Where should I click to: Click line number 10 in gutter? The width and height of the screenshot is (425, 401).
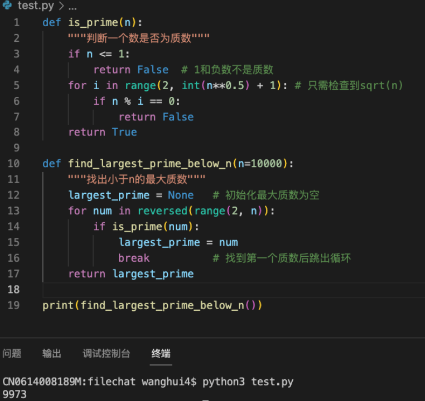tap(13, 163)
